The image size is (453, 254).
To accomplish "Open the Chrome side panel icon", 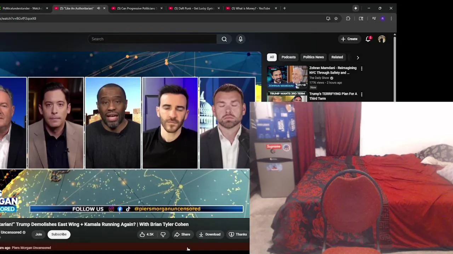I will click(361, 18).
